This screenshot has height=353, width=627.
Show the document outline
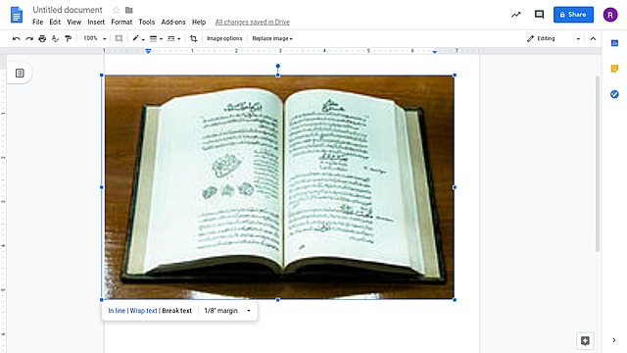point(20,73)
